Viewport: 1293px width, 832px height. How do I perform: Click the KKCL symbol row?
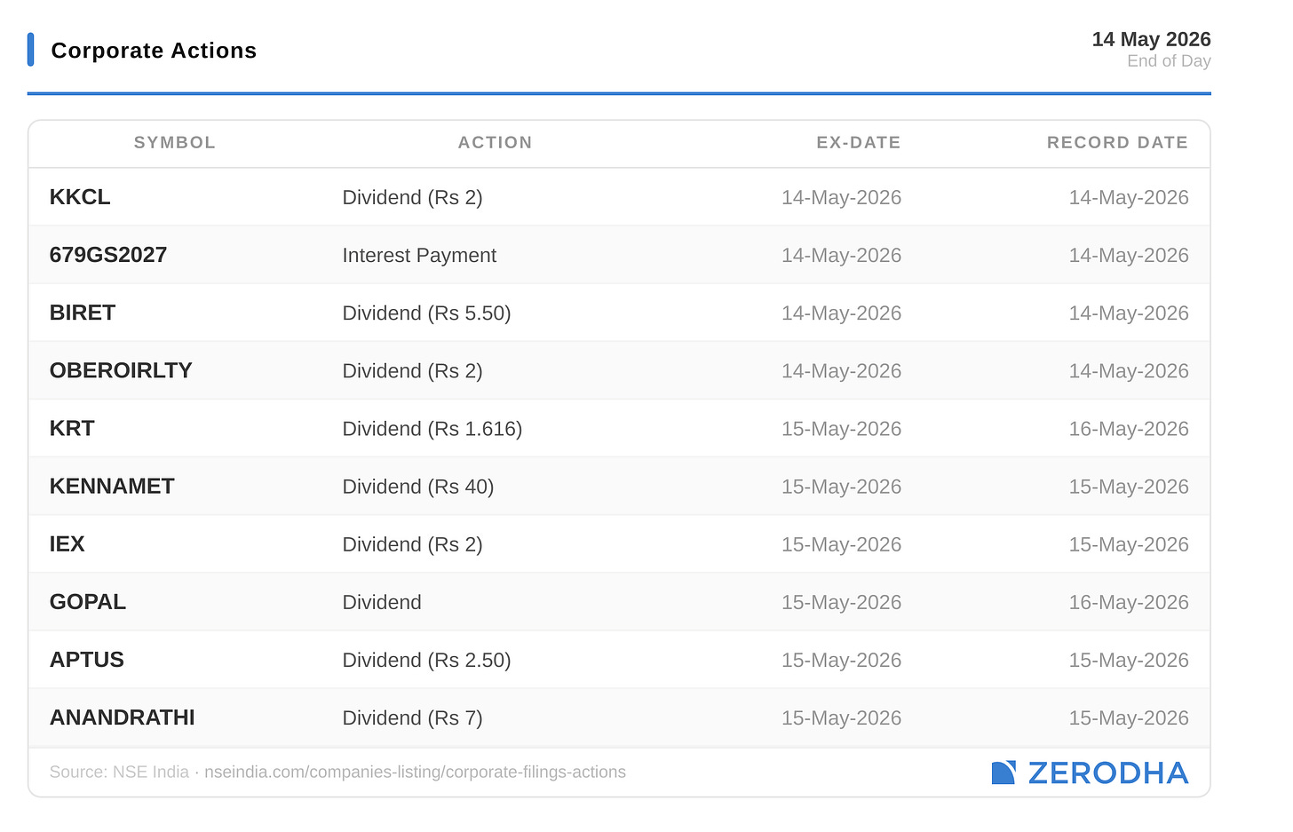[x=619, y=197]
